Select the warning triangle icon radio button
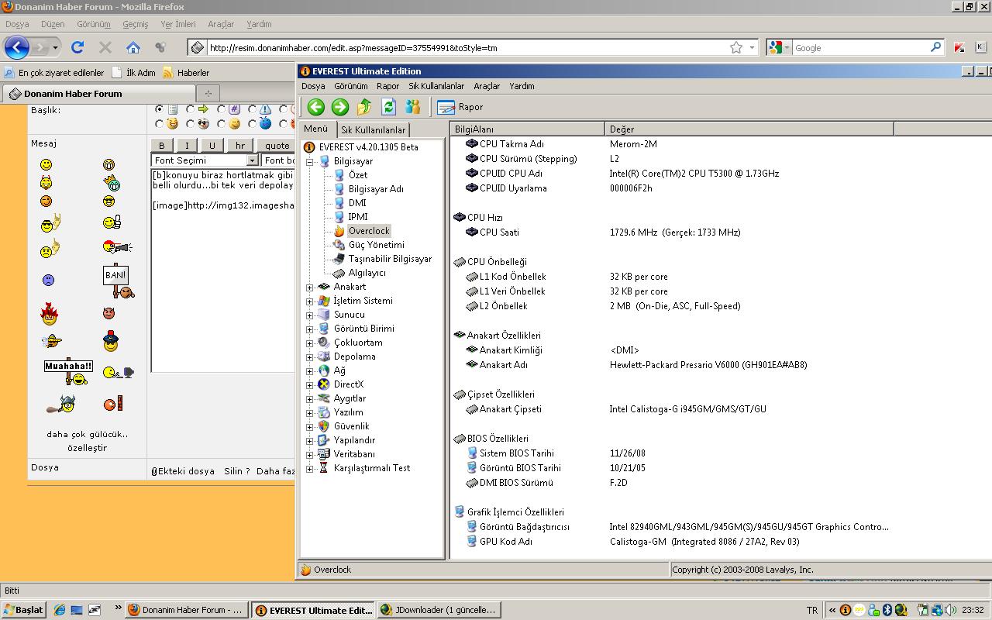This screenshot has height=620, width=992. pyautogui.click(x=253, y=109)
